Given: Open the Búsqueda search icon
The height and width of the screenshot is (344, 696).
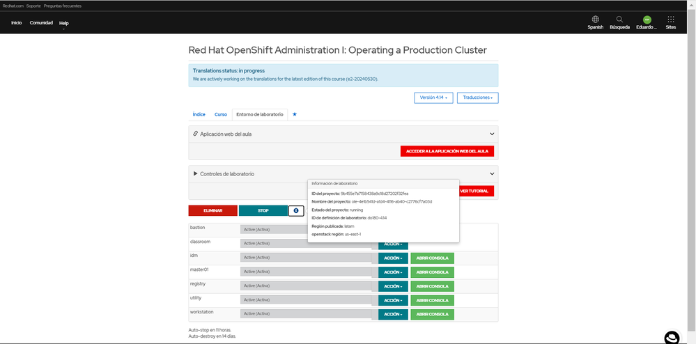Looking at the screenshot, I should [x=619, y=20].
